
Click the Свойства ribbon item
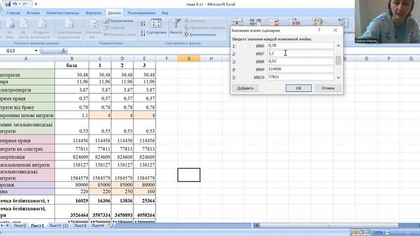(114, 28)
